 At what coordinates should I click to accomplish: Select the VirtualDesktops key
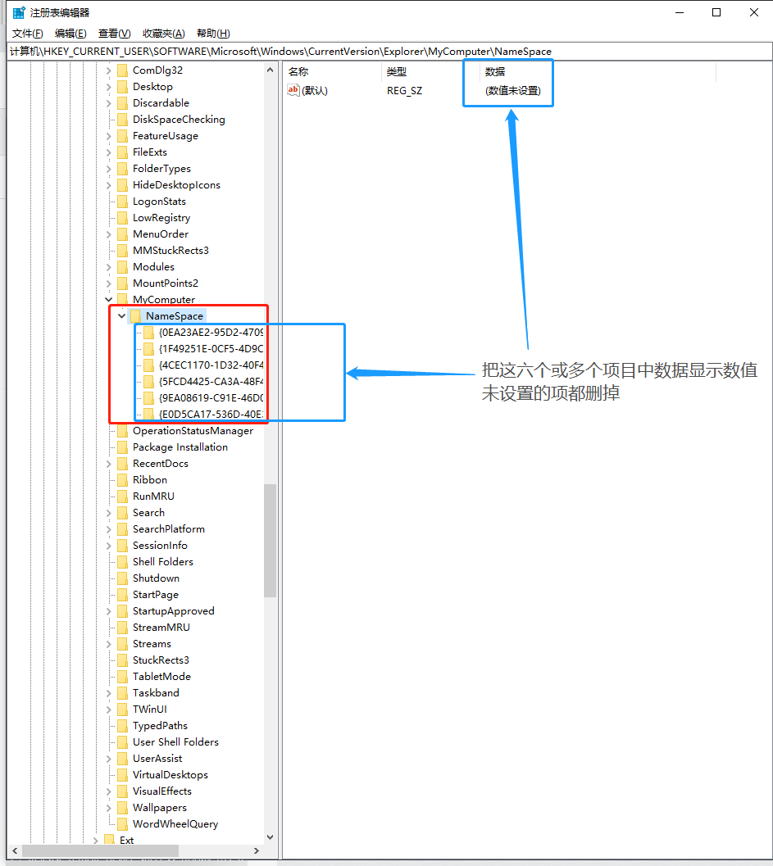[x=171, y=775]
